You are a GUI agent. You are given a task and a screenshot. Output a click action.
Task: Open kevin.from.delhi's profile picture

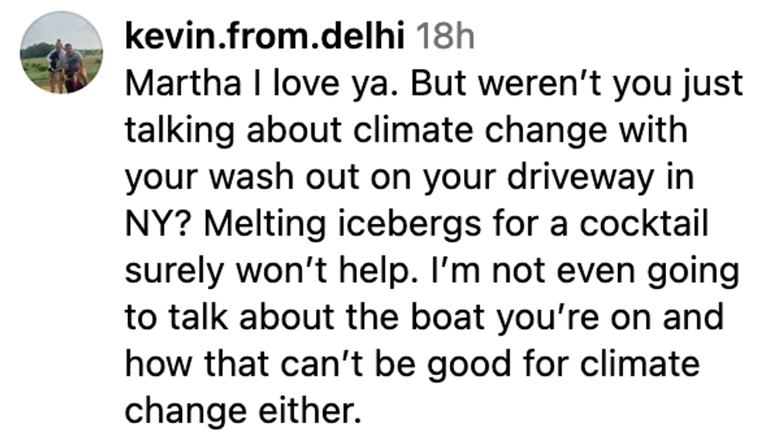[x=60, y=52]
